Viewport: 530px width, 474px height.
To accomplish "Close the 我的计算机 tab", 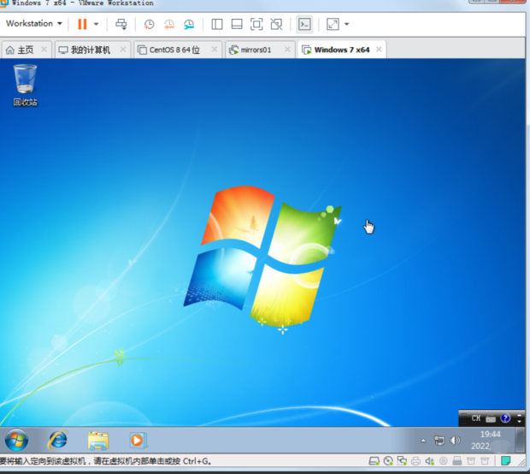I will [x=123, y=50].
